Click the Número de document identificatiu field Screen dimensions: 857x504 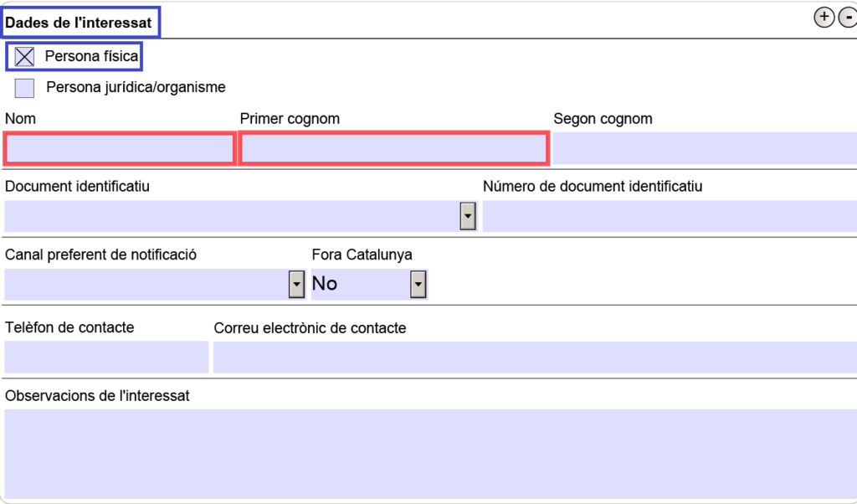tap(670, 216)
